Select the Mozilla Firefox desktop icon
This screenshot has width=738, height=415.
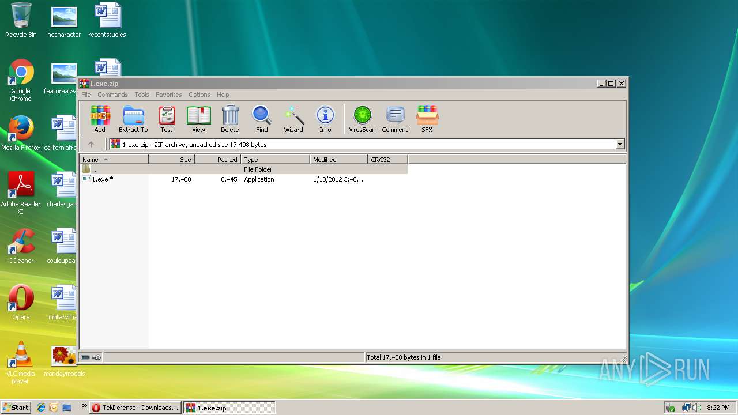[21, 134]
